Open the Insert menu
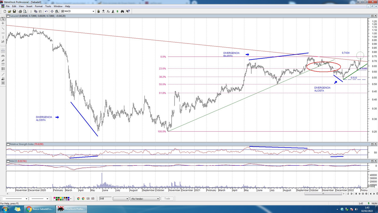The width and height of the screenshot is (378, 213). tap(29, 6)
